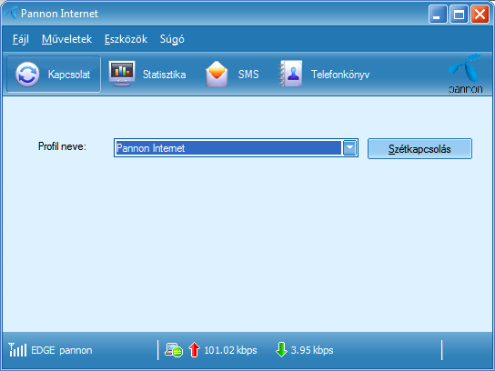Open the Eszközök menu
This screenshot has width=495, height=371.
tap(126, 39)
